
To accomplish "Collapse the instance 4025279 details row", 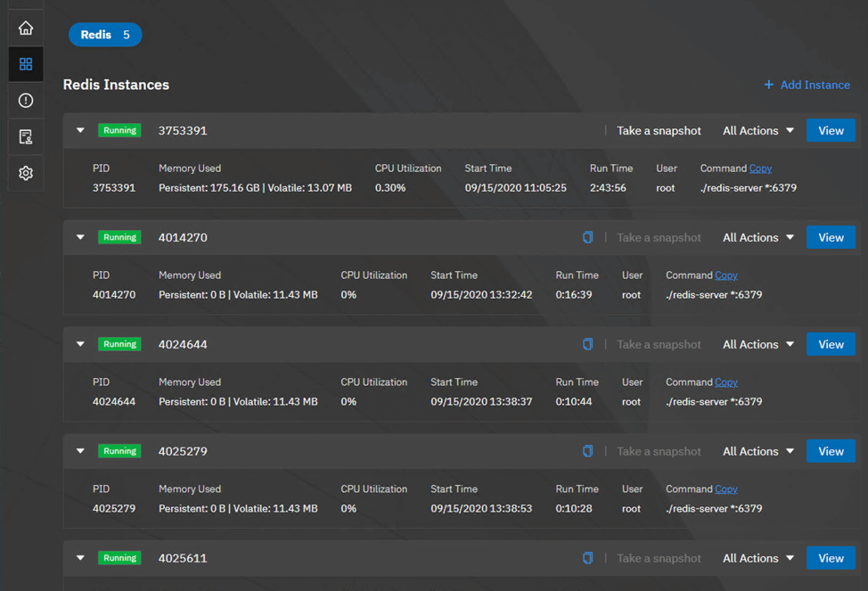I will (80, 451).
